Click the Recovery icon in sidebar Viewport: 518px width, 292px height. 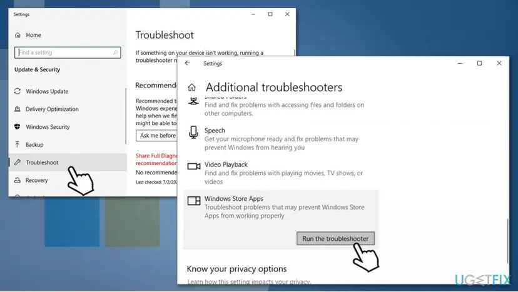point(18,180)
